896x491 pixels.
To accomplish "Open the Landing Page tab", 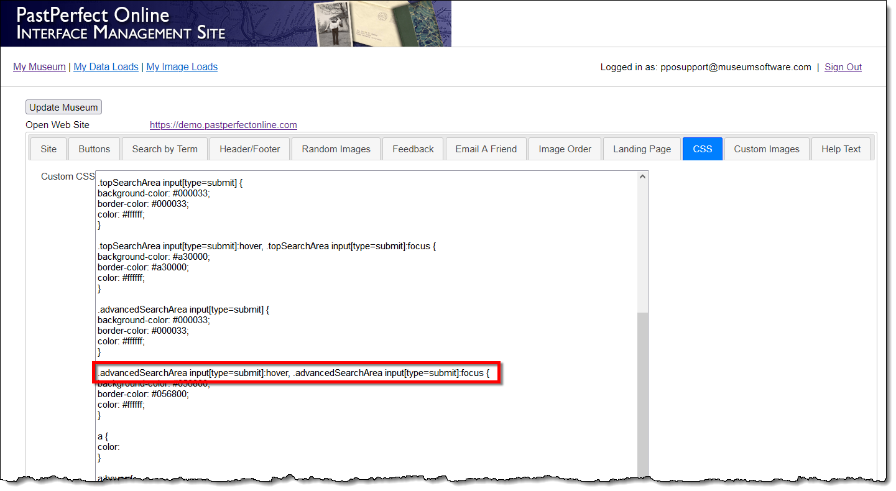I will pyautogui.click(x=642, y=149).
